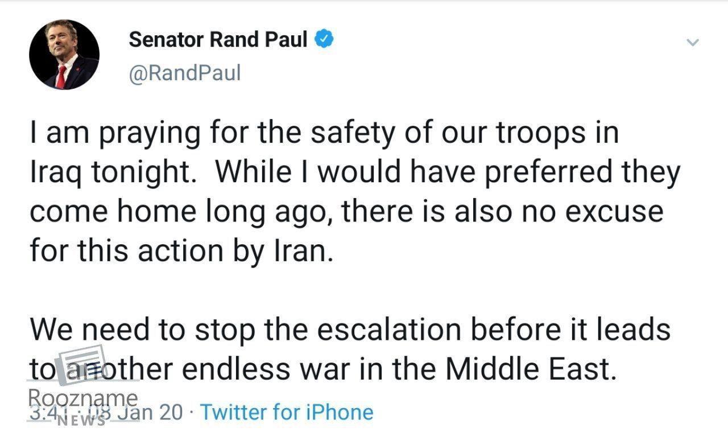The width and height of the screenshot is (728, 444).
Task: Expand the tweet options chevron
Action: pos(692,43)
